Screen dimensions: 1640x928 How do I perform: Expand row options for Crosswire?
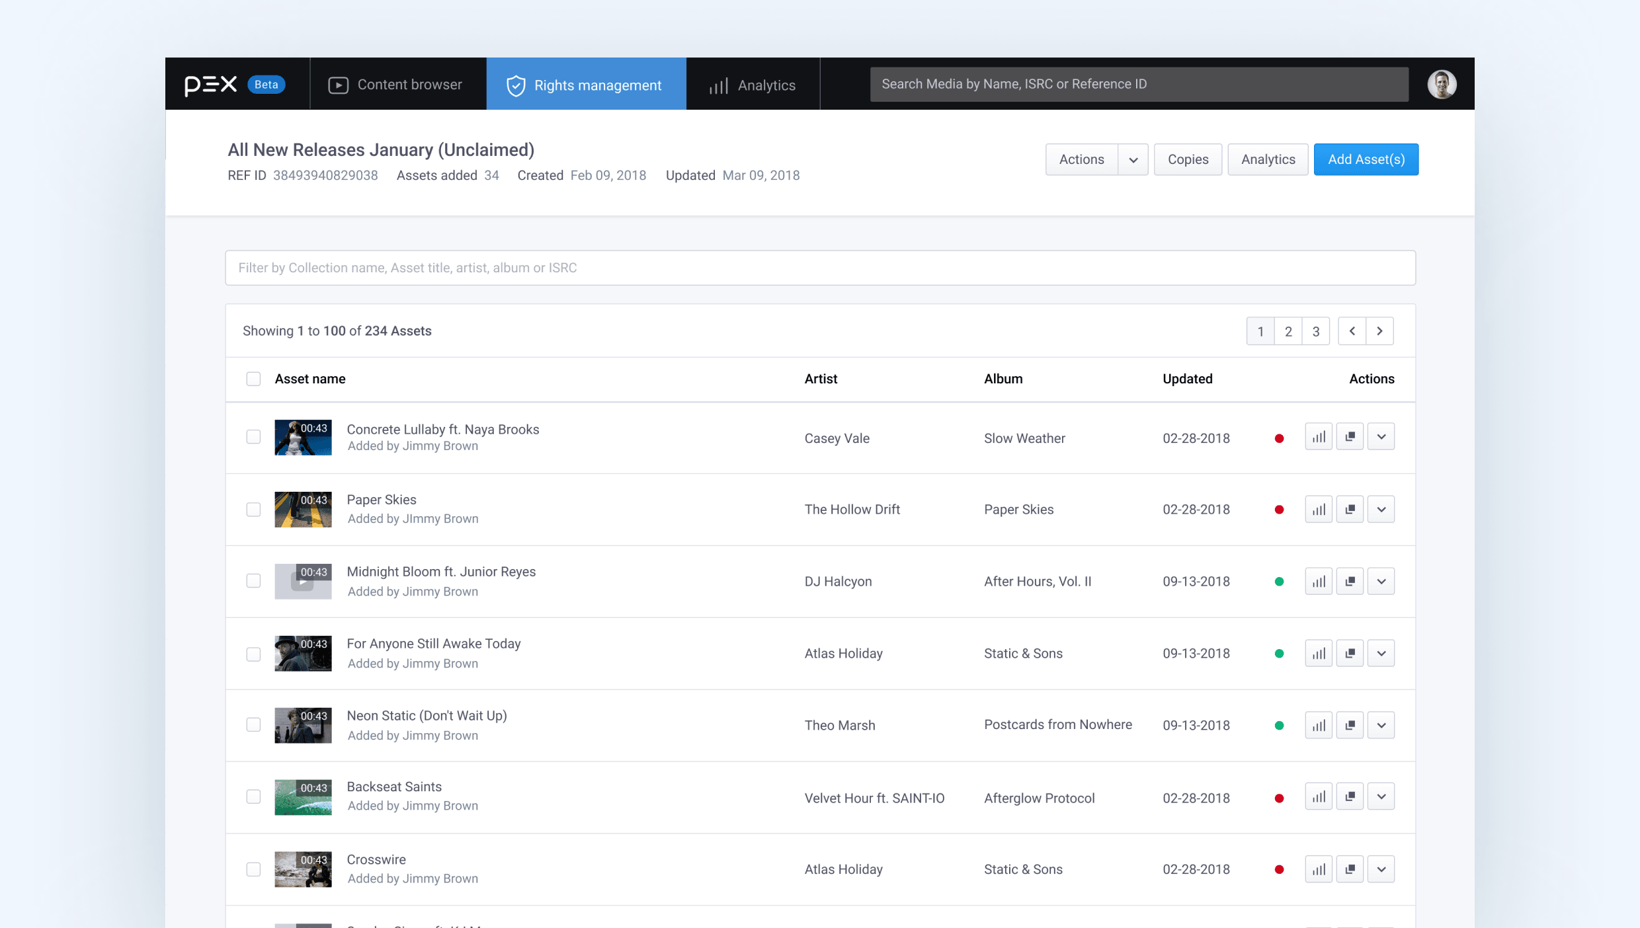click(x=1381, y=870)
